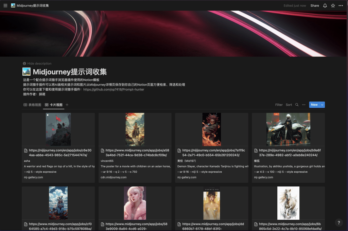Create a new entry with New button
The height and width of the screenshot is (231, 348).
314,105
